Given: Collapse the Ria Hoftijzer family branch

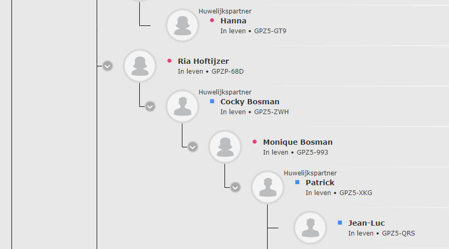Looking at the screenshot, I should pos(108,66).
